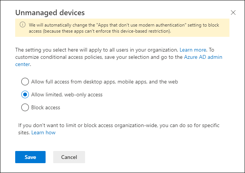This screenshot has width=245, height=173.
Task: Open the Learn how link
Action: (43, 133)
